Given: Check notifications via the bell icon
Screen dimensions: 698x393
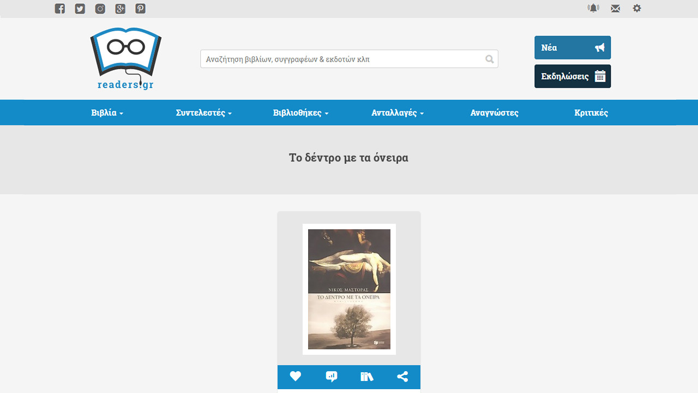Looking at the screenshot, I should click(593, 8).
